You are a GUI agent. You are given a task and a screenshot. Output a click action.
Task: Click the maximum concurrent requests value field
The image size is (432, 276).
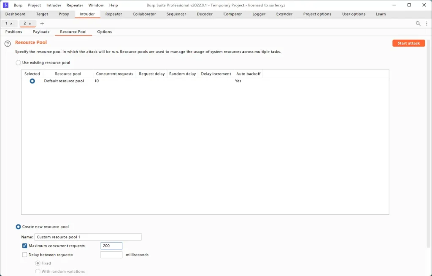(111, 246)
